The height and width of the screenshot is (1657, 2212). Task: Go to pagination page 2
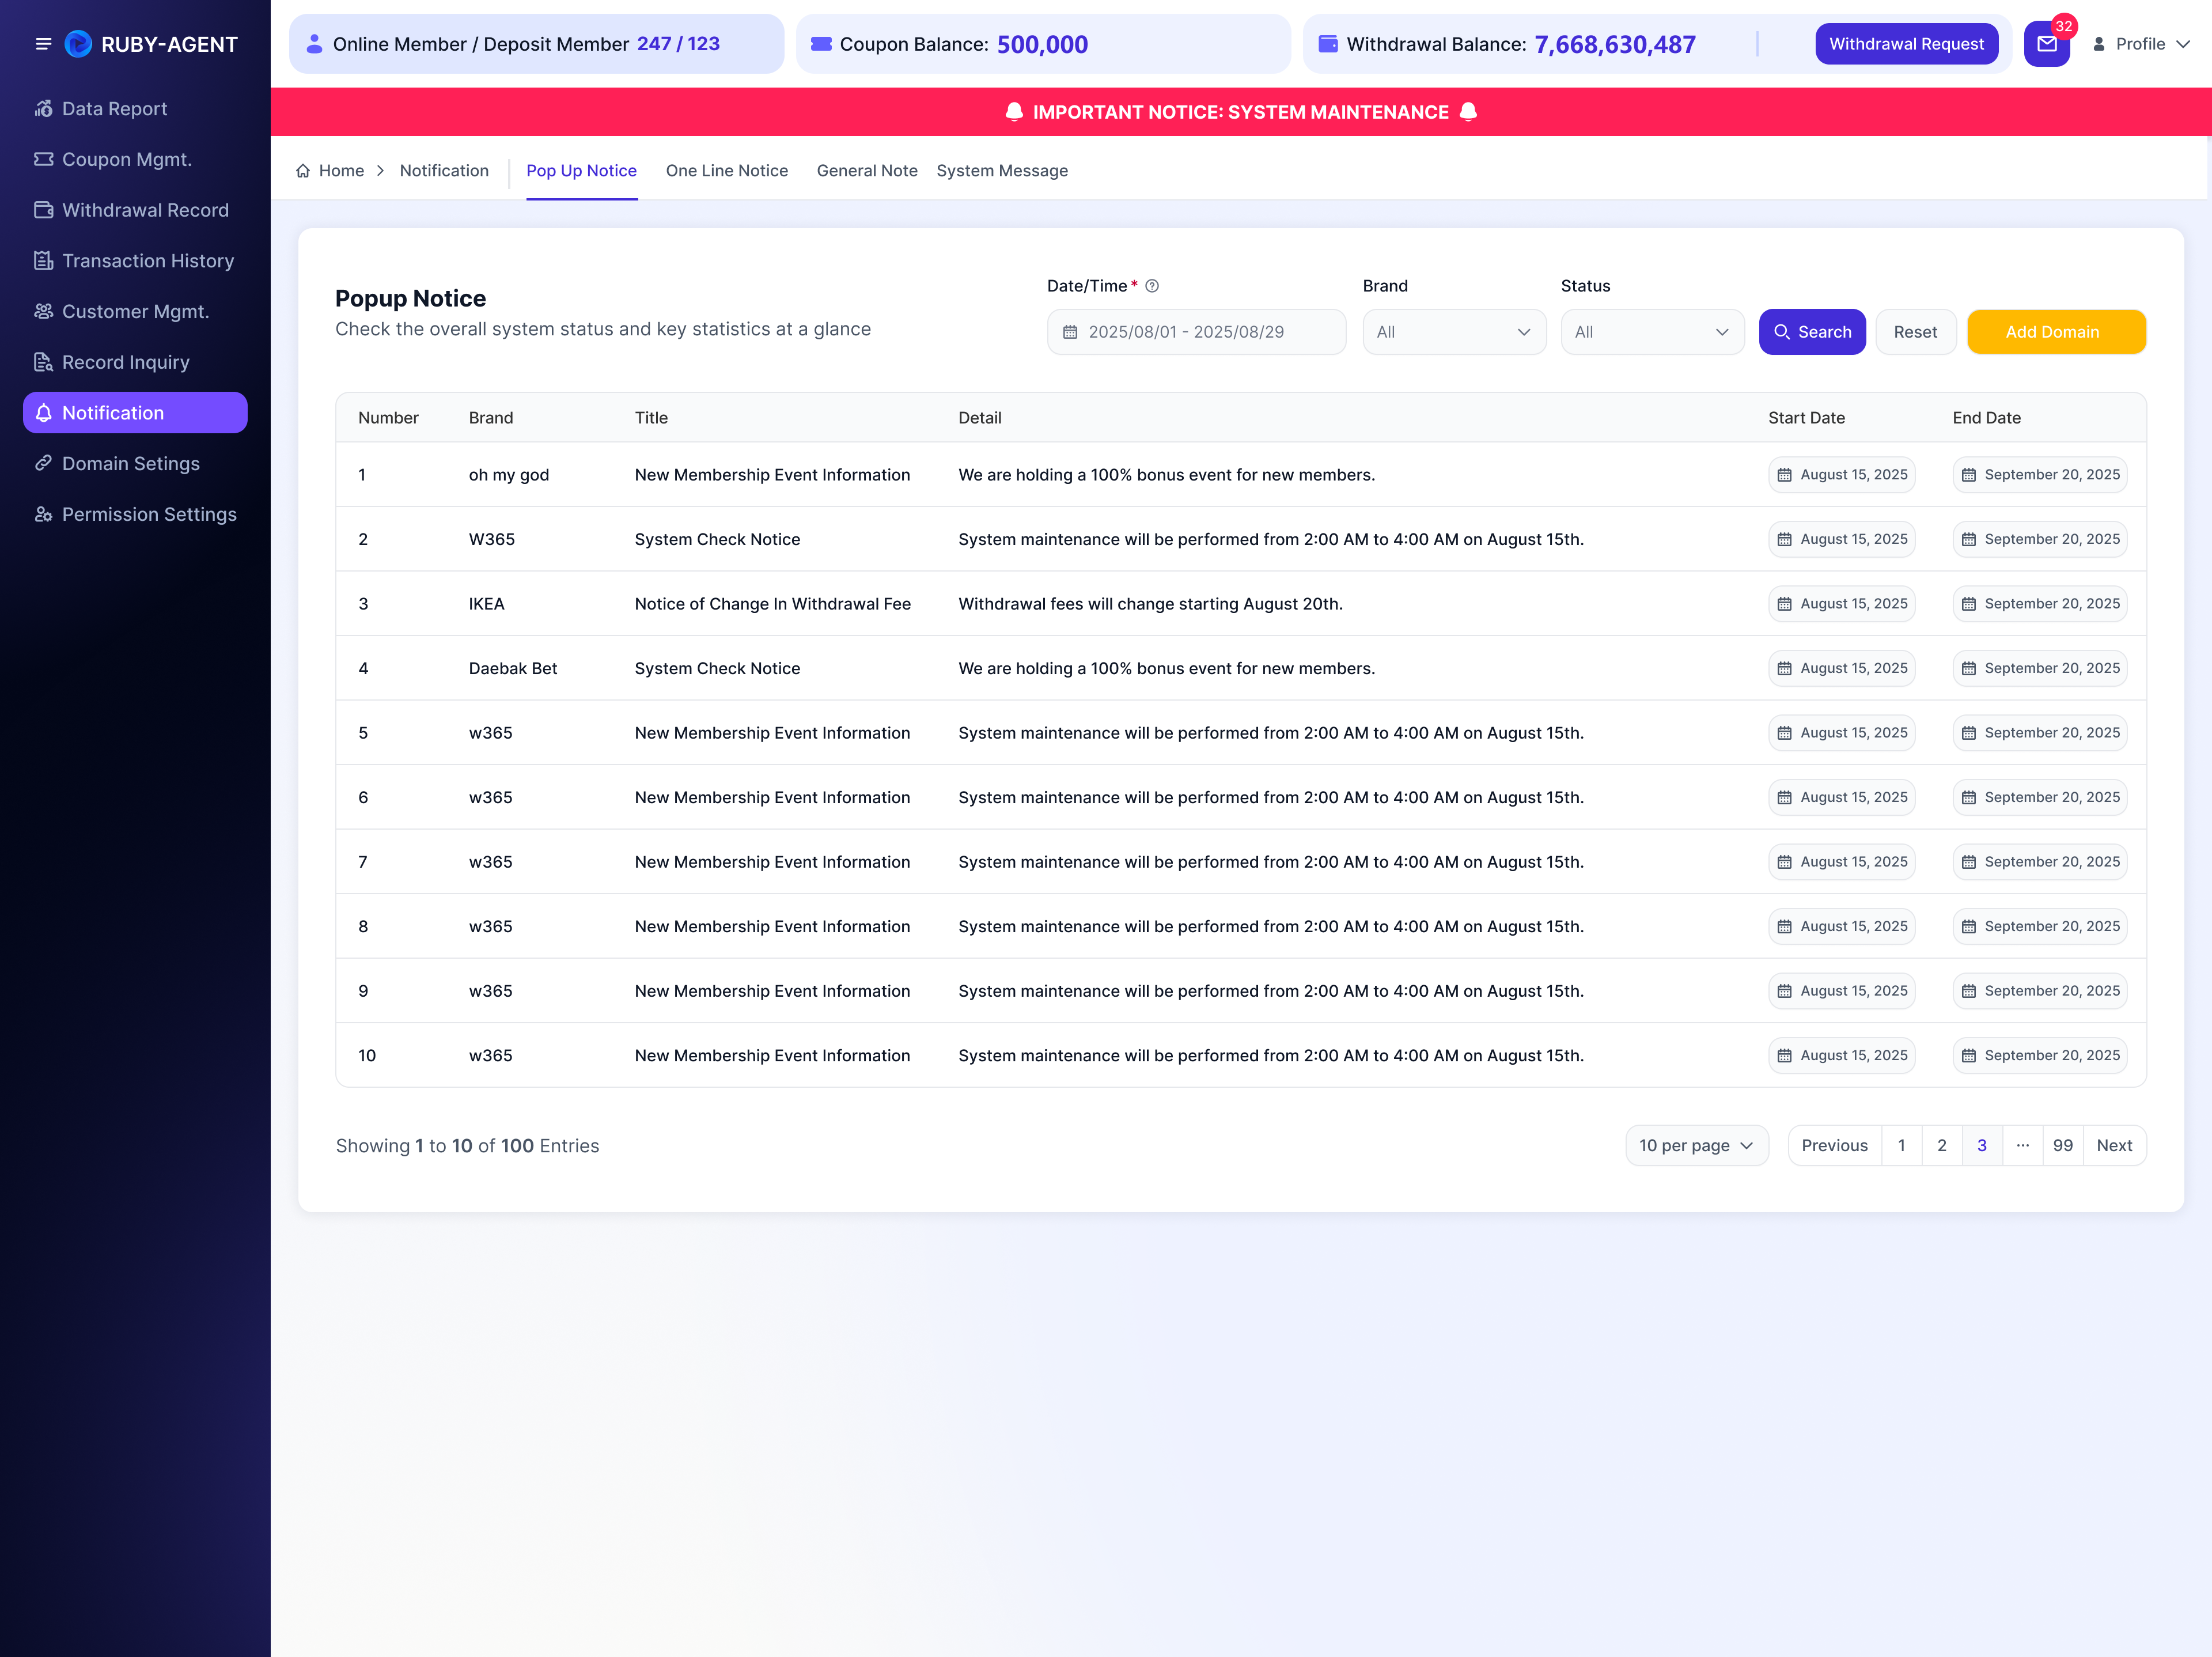coord(1942,1146)
